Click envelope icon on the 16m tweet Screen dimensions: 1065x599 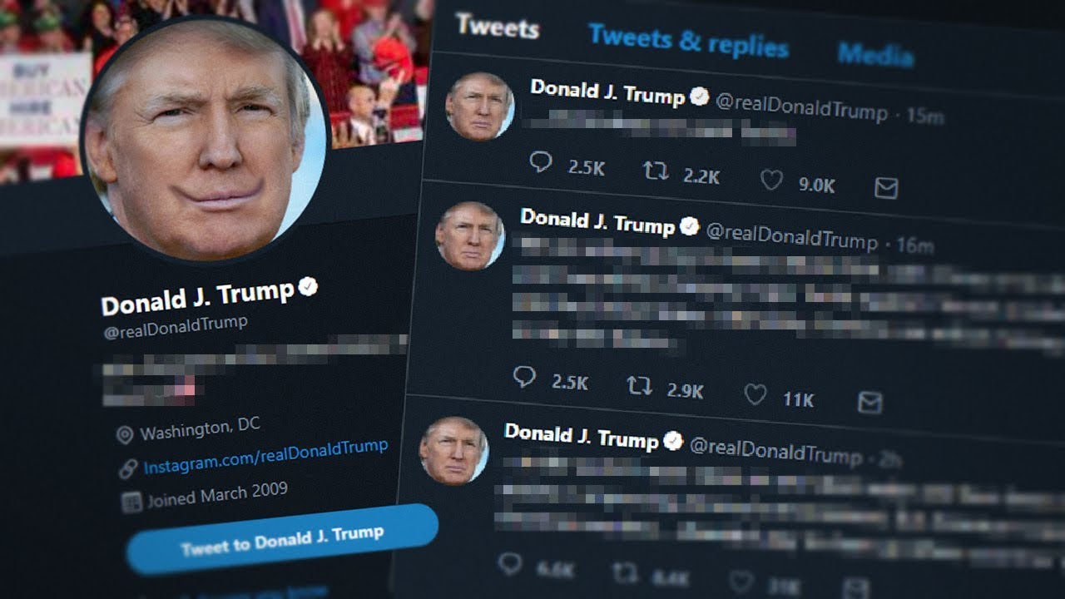[x=869, y=403]
